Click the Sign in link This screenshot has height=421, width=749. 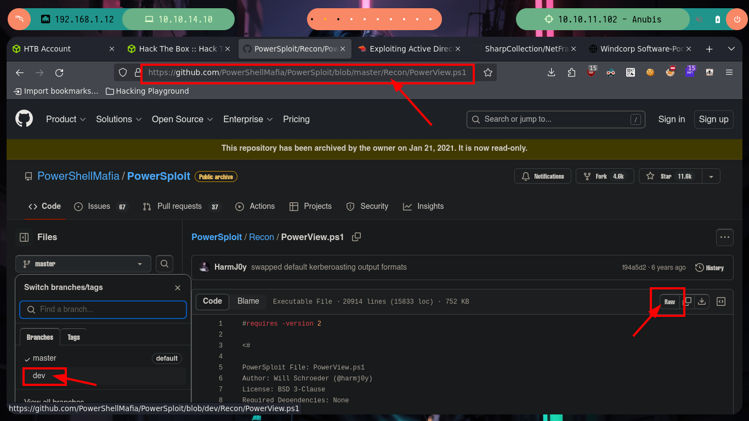pos(672,119)
